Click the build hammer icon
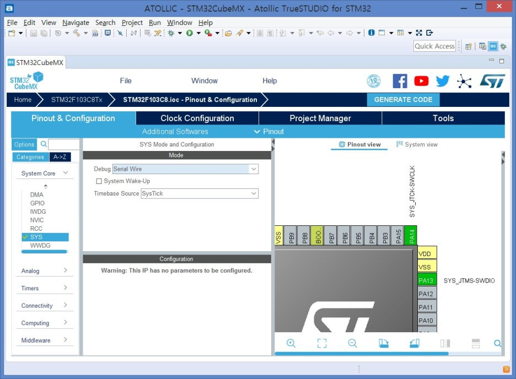516x379 pixels. tap(76, 33)
